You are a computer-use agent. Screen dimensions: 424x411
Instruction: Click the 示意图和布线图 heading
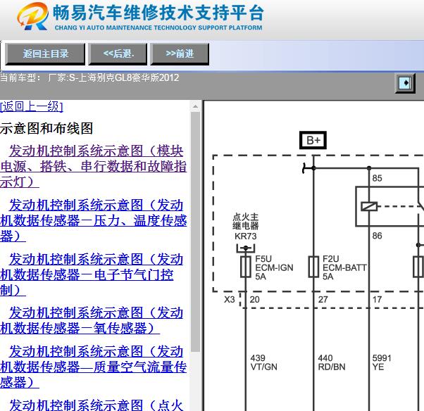[46, 128]
